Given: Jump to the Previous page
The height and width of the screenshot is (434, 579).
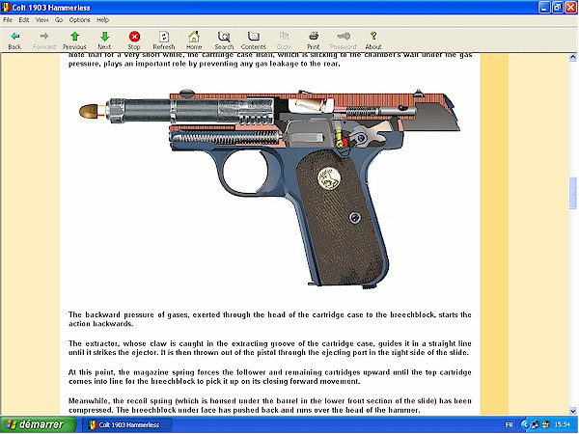Looking at the screenshot, I should click(x=74, y=41).
